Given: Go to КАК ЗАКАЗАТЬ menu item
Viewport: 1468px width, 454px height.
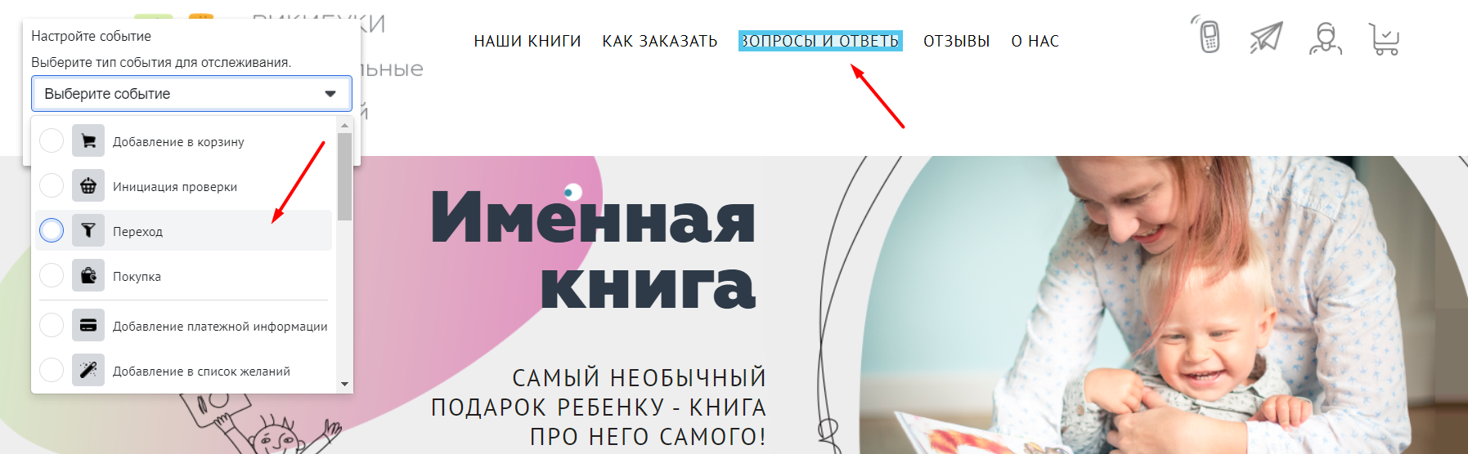Looking at the screenshot, I should (660, 42).
